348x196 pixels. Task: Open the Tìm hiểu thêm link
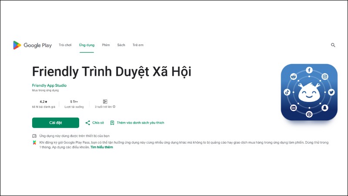(x=102, y=147)
